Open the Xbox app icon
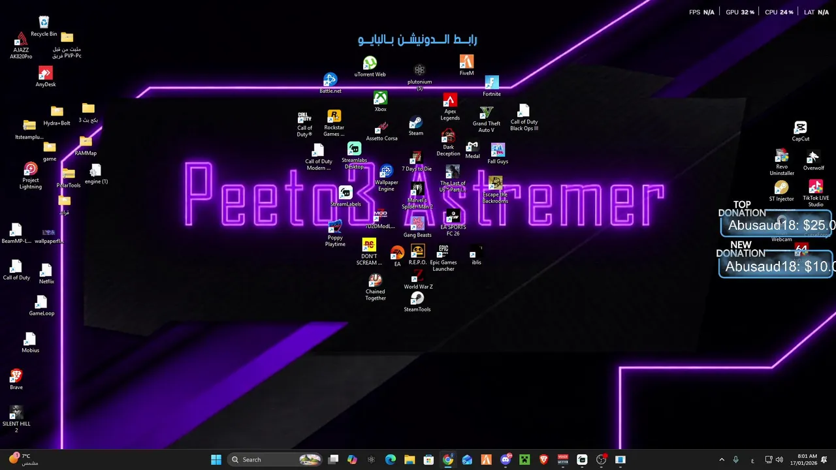Image resolution: width=836 pixels, height=470 pixels. click(x=380, y=101)
